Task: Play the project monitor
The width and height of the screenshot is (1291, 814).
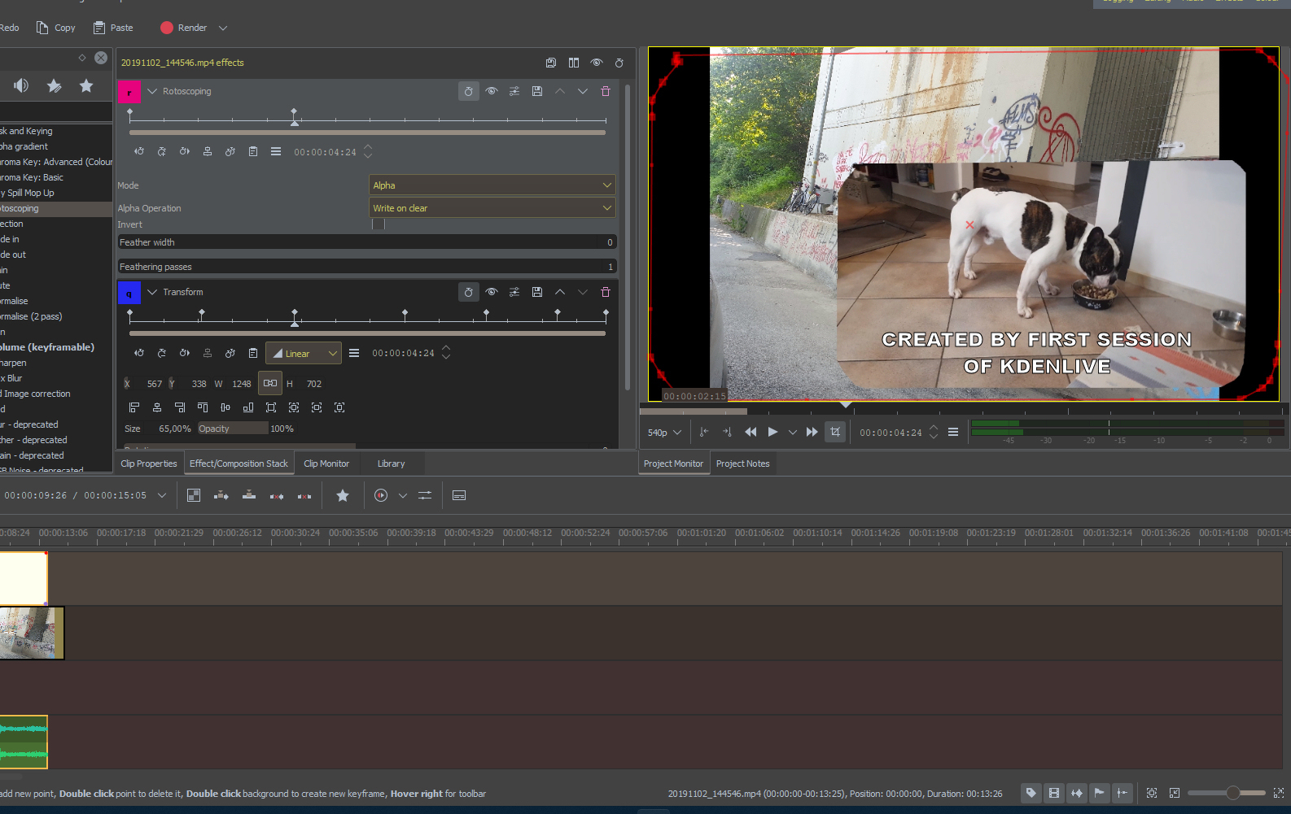Action: point(773,432)
